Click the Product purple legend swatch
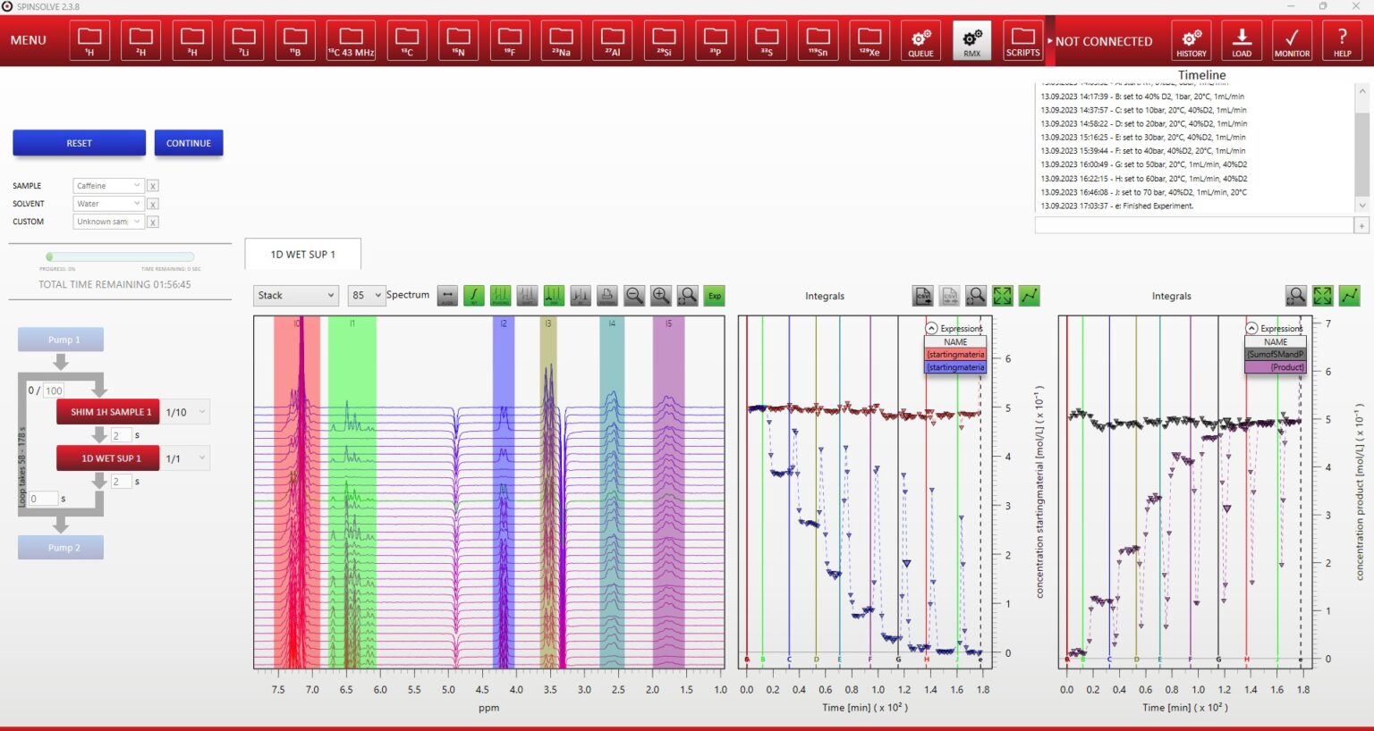Image resolution: width=1374 pixels, height=731 pixels. pyautogui.click(x=1276, y=367)
